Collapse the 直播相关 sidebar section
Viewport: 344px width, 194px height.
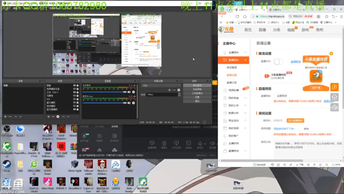(245, 60)
